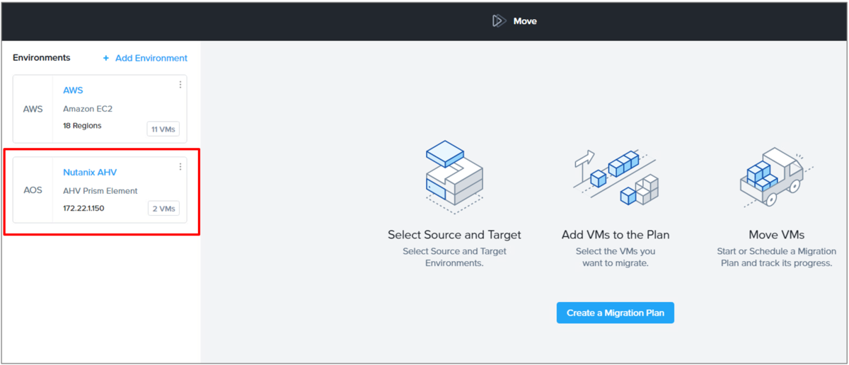Screen dimensions: 849x365
Task: Click 'Select Source and Target Environments.' description
Action: (454, 257)
